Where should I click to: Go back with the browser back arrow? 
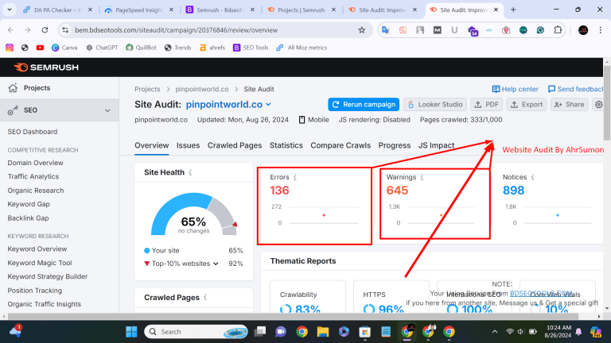[10, 30]
